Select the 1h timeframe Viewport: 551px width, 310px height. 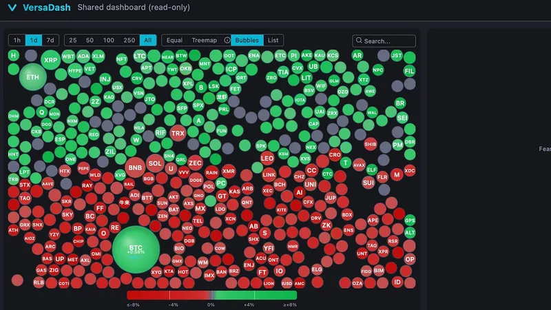click(x=17, y=40)
